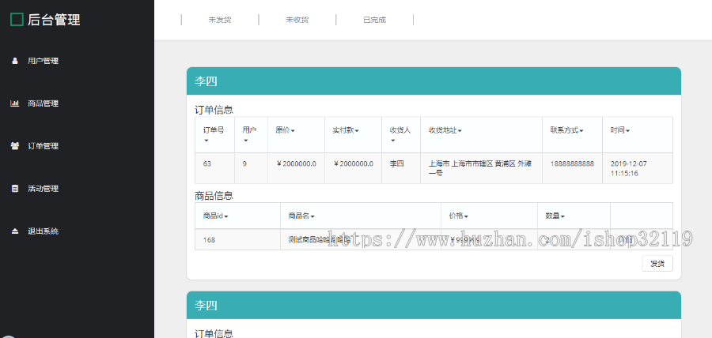This screenshot has height=338, width=712.
Task: Click the timestamp 2019-12-07 11:15:16
Action: coord(629,168)
